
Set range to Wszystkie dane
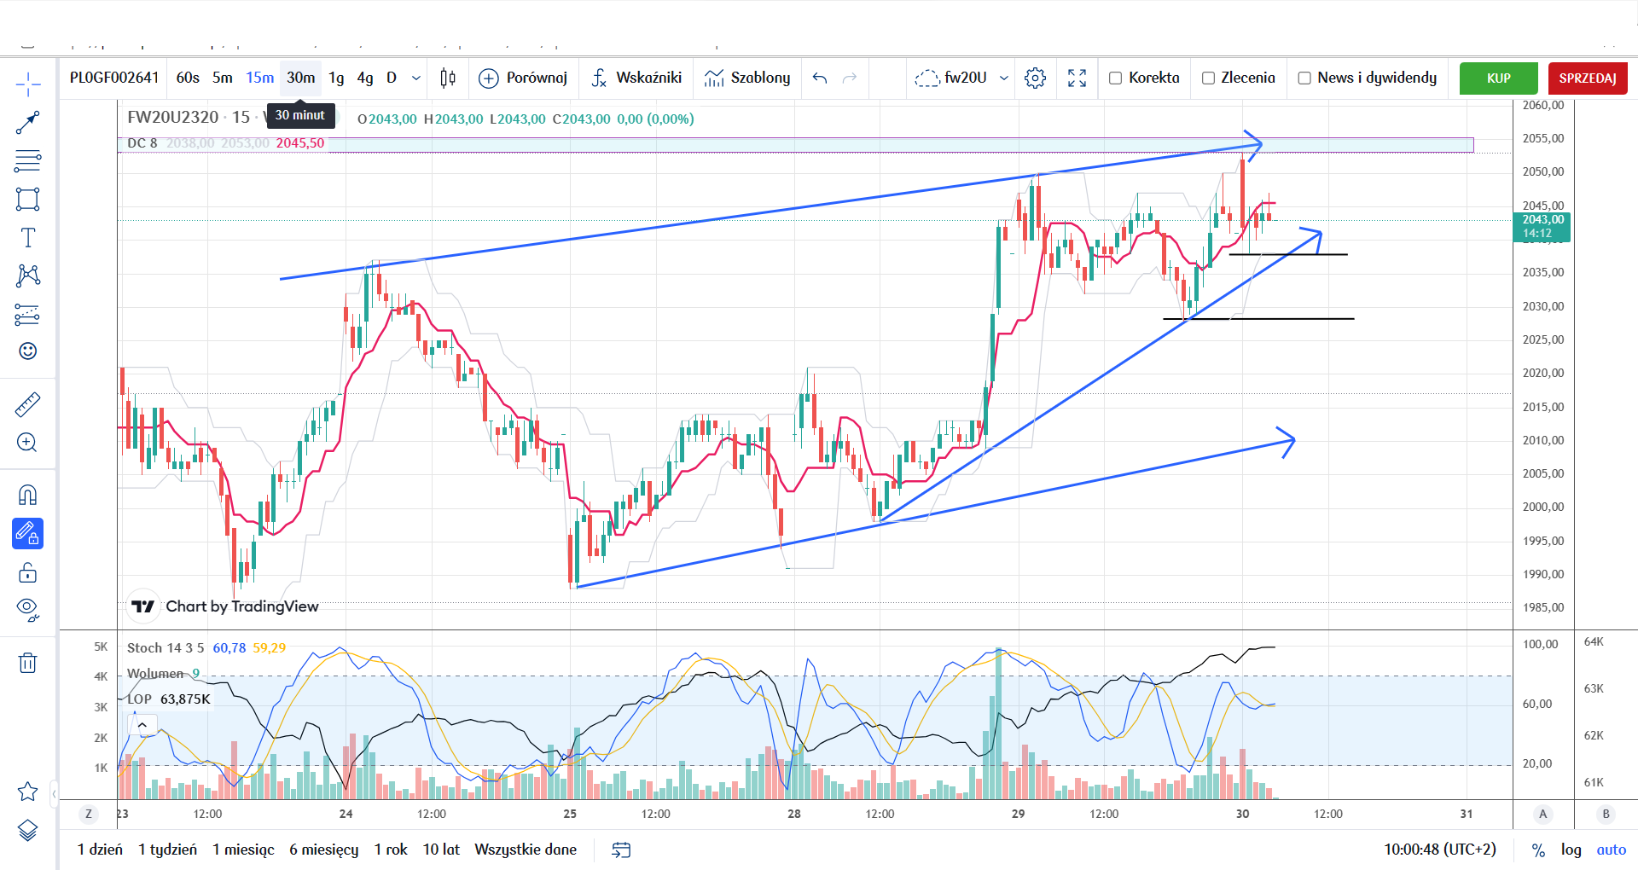click(x=526, y=850)
